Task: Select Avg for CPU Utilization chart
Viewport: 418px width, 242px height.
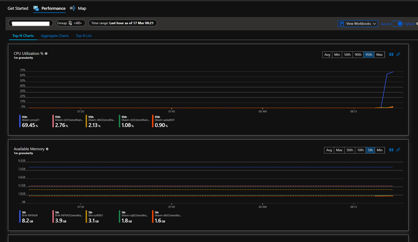Action: coord(327,55)
